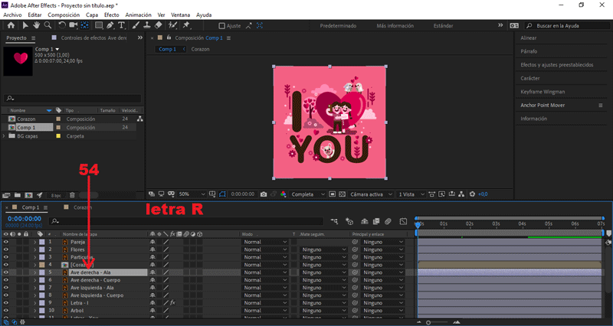
Task: Expand the BG capas folder
Action: click(4, 135)
